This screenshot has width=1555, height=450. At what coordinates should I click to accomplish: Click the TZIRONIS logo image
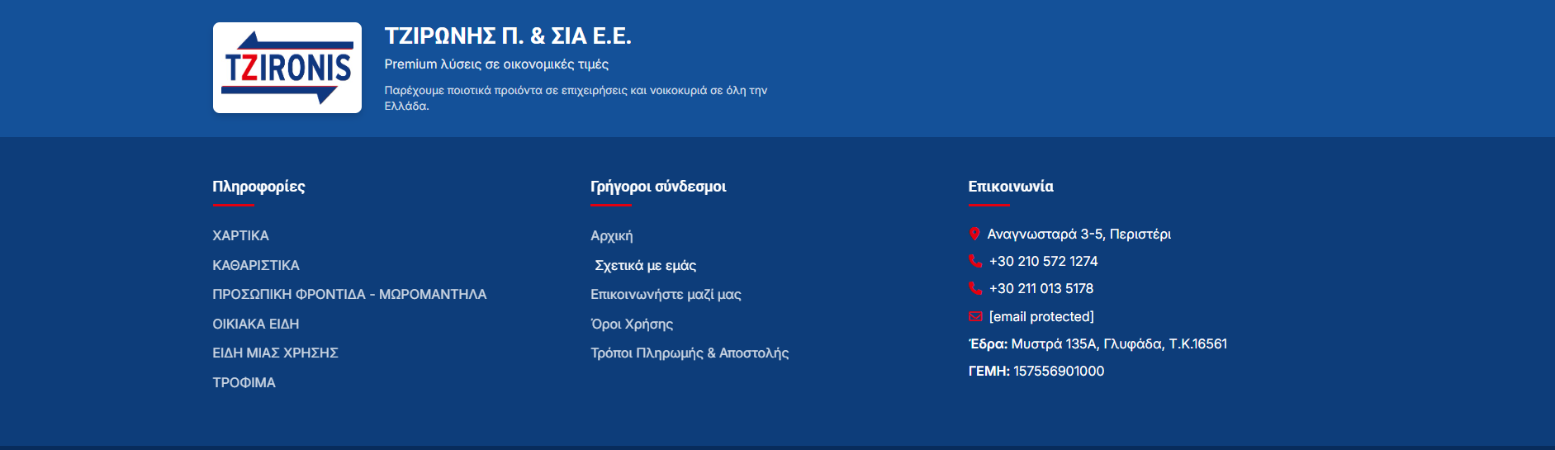click(x=287, y=68)
